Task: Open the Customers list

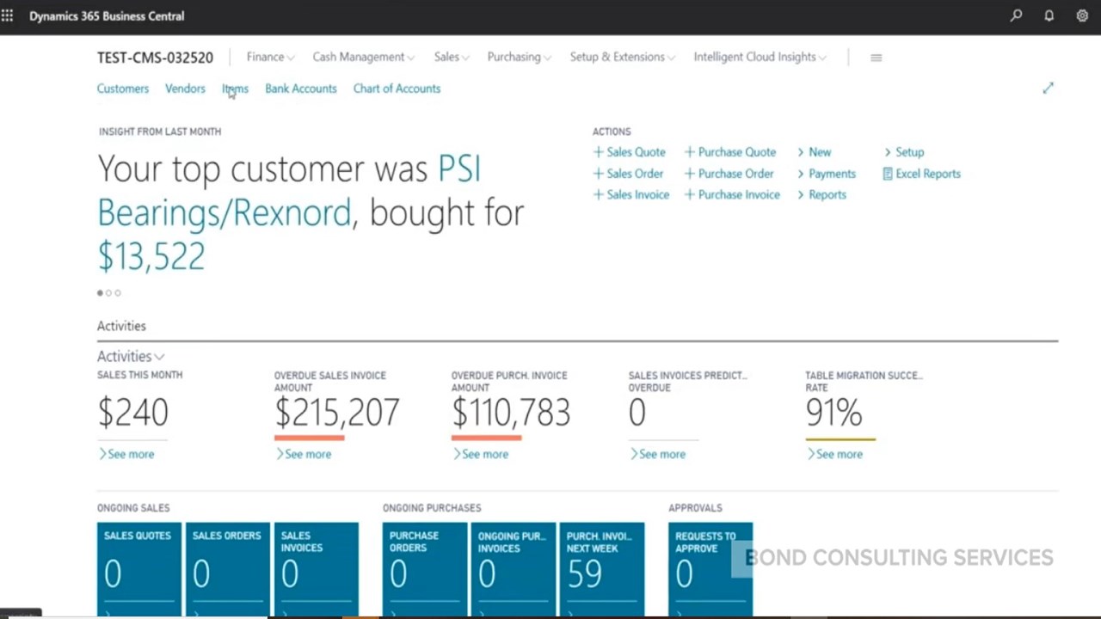Action: [123, 89]
